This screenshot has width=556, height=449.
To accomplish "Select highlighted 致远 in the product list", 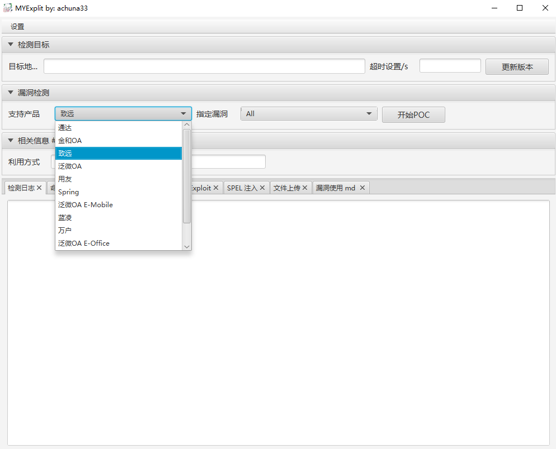I will point(119,154).
